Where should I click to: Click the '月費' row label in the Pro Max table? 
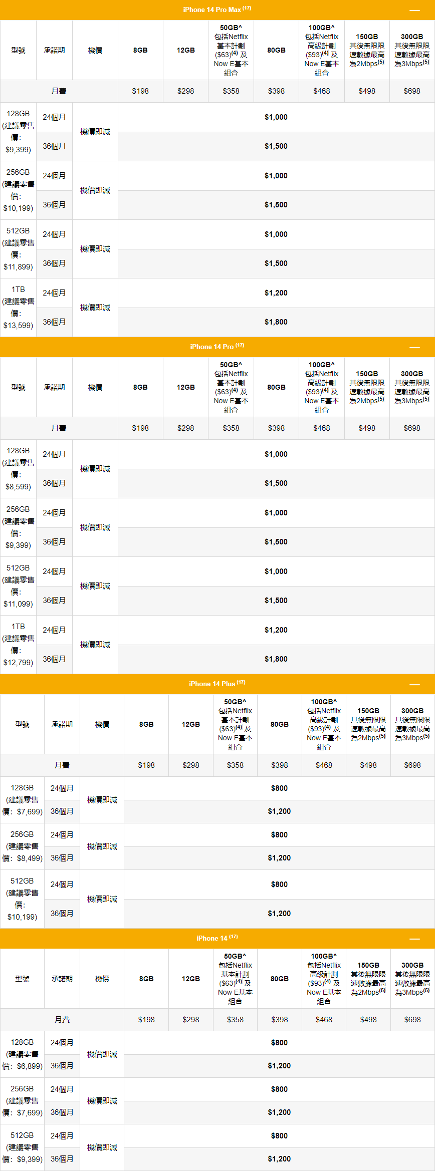pyautogui.click(x=59, y=91)
